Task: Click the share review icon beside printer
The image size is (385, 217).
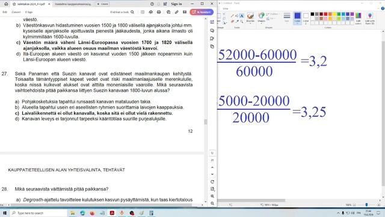Action: click(x=168, y=12)
